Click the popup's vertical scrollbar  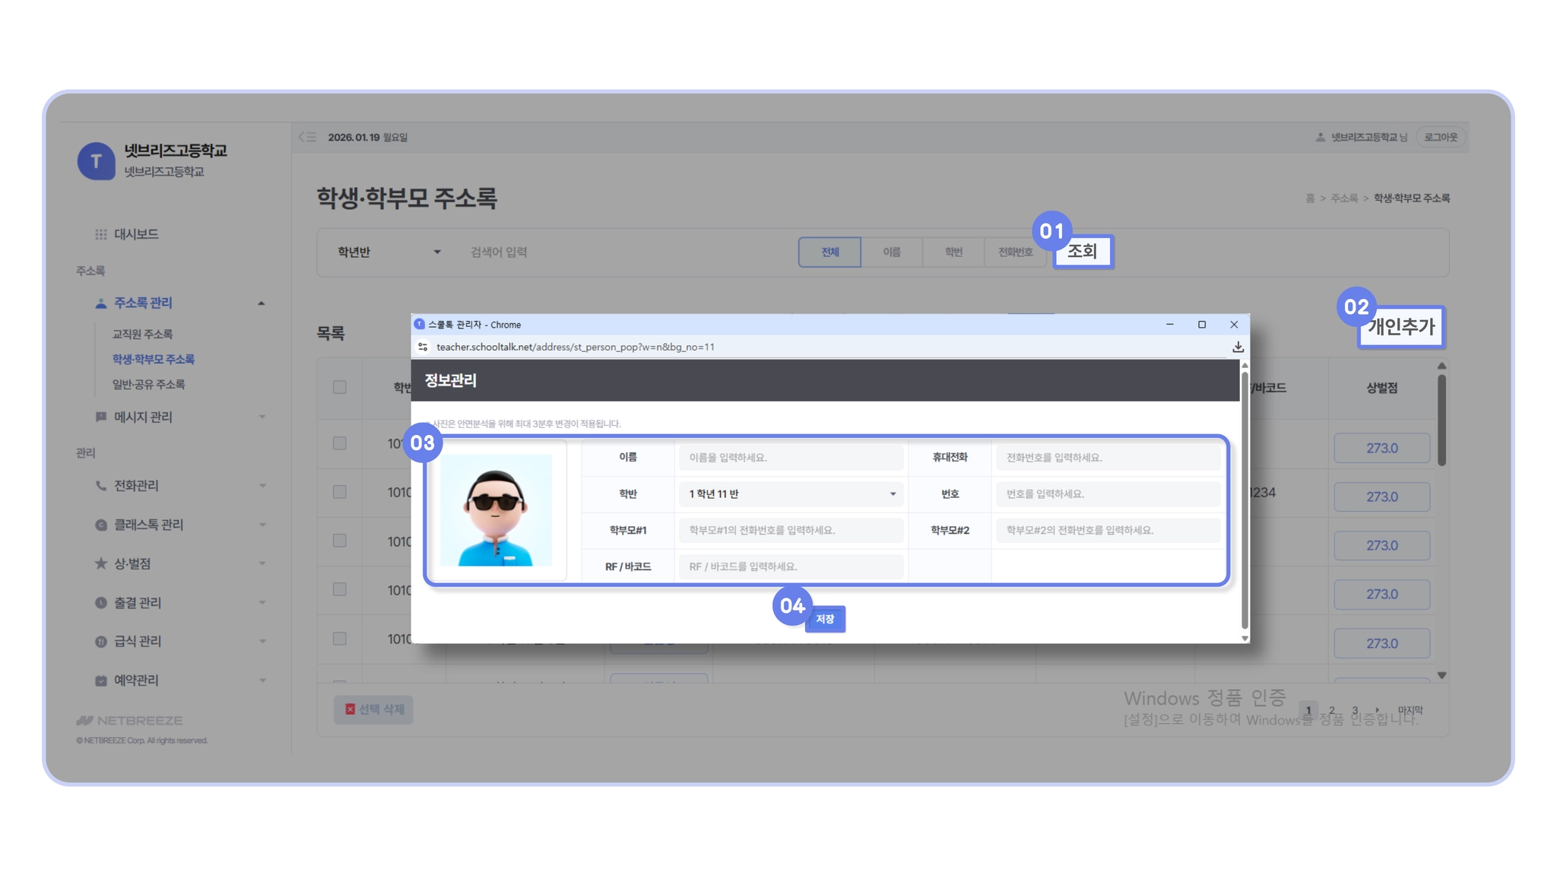(1245, 502)
